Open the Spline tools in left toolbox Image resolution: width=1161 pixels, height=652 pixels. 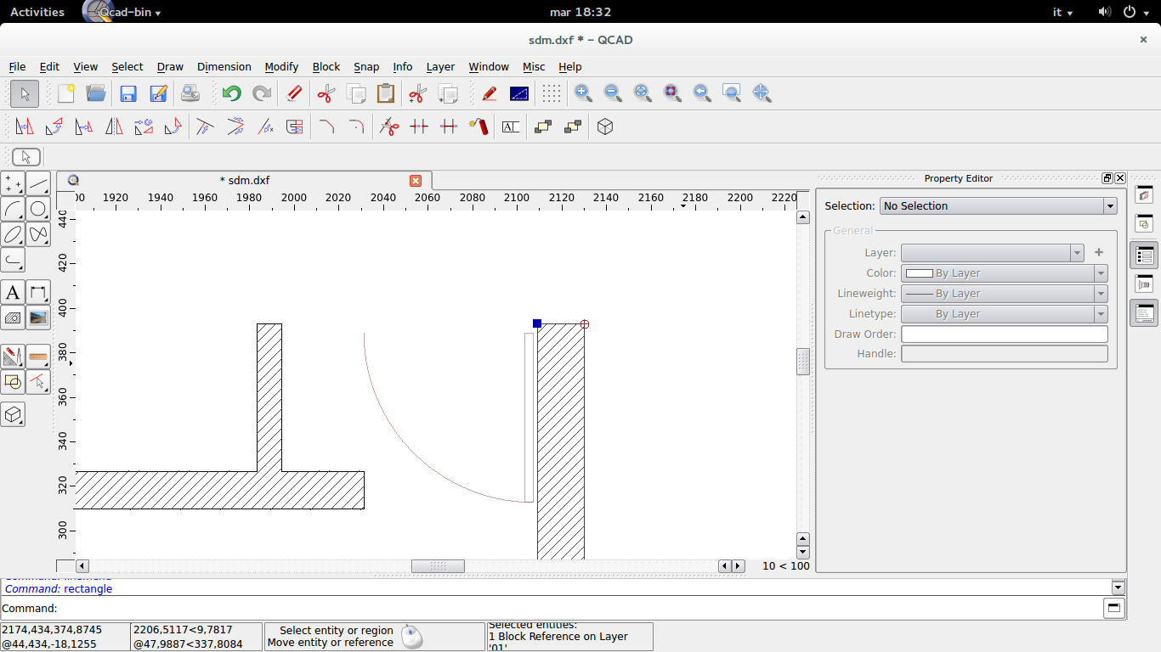[38, 234]
